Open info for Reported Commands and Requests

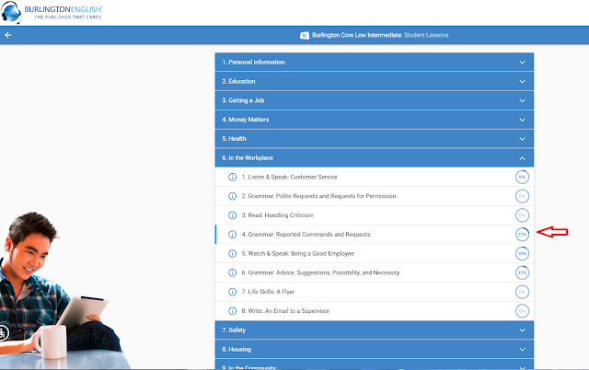233,235
